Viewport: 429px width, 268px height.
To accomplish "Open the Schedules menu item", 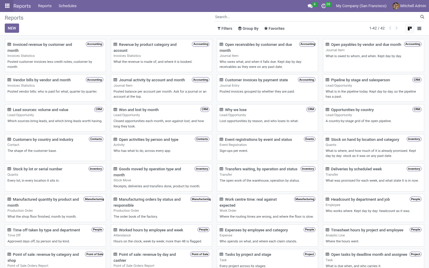I will (68, 6).
